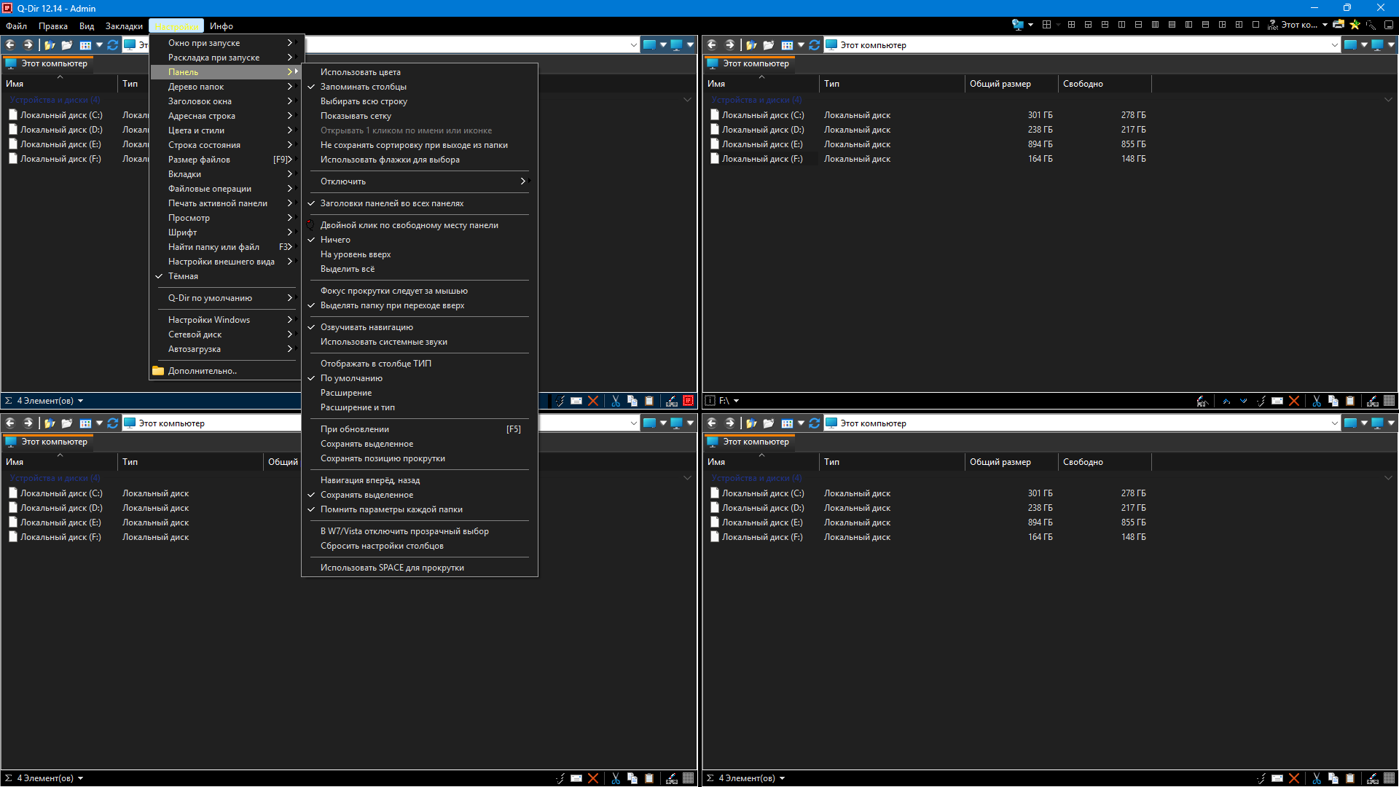Click the folder-up icon in bottom-right pane
1399x787 pixels.
(751, 423)
